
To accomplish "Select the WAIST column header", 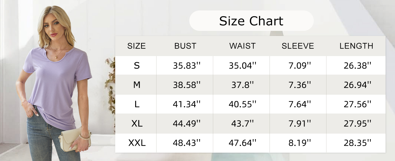I will pyautogui.click(x=242, y=46).
